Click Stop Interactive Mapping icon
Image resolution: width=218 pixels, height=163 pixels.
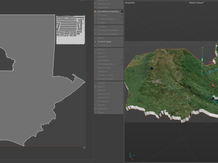click(x=95, y=34)
